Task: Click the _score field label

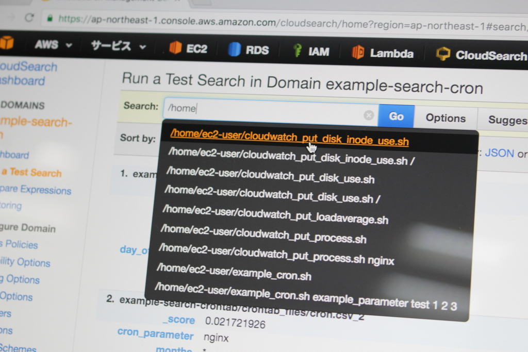Action: click(178, 320)
